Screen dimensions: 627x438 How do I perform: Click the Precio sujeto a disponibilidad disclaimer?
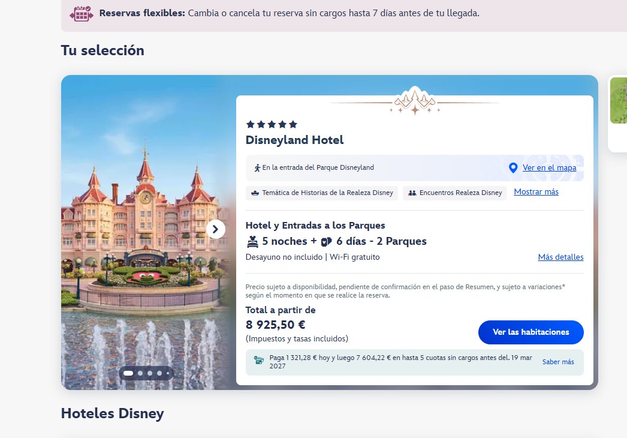[x=405, y=291]
